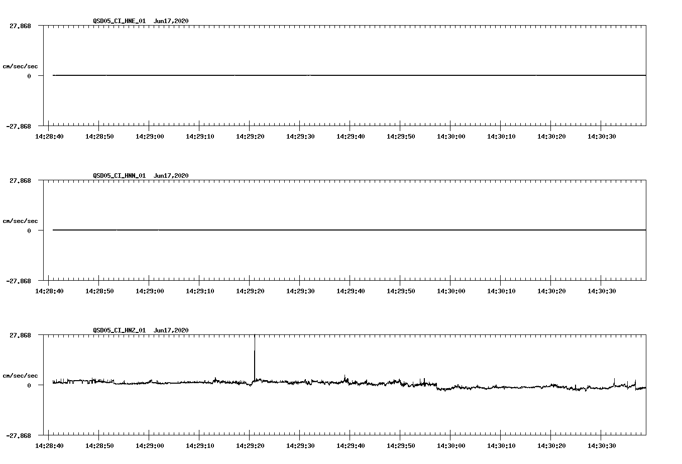This screenshot has width=682, height=464.
Task: Click the 0 axis label on the HNE plot
Action: [x=29, y=76]
